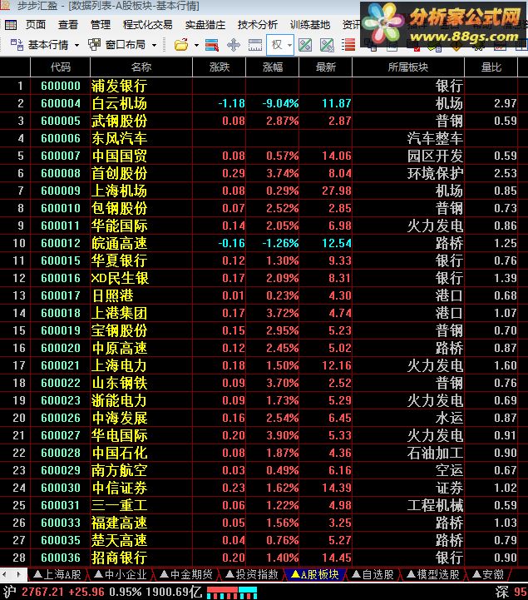Click -9.04% change value

280,103
